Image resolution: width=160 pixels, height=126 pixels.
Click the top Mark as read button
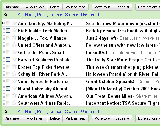[x=76, y=7]
